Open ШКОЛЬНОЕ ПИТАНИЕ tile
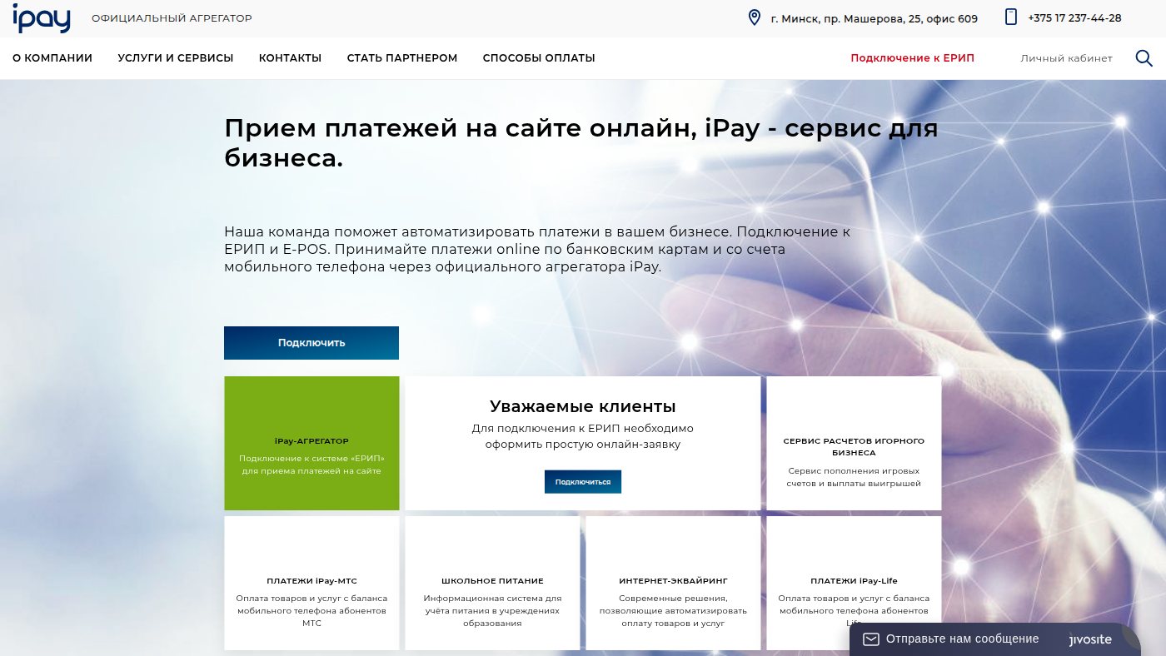The width and height of the screenshot is (1166, 656). coord(492,583)
